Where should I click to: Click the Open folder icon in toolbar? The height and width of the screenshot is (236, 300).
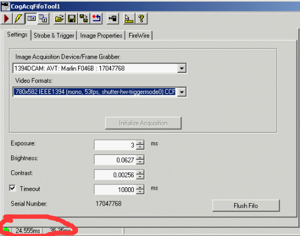click(59, 19)
